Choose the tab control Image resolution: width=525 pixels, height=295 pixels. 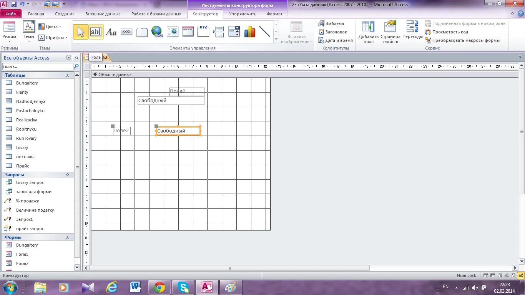click(x=142, y=32)
